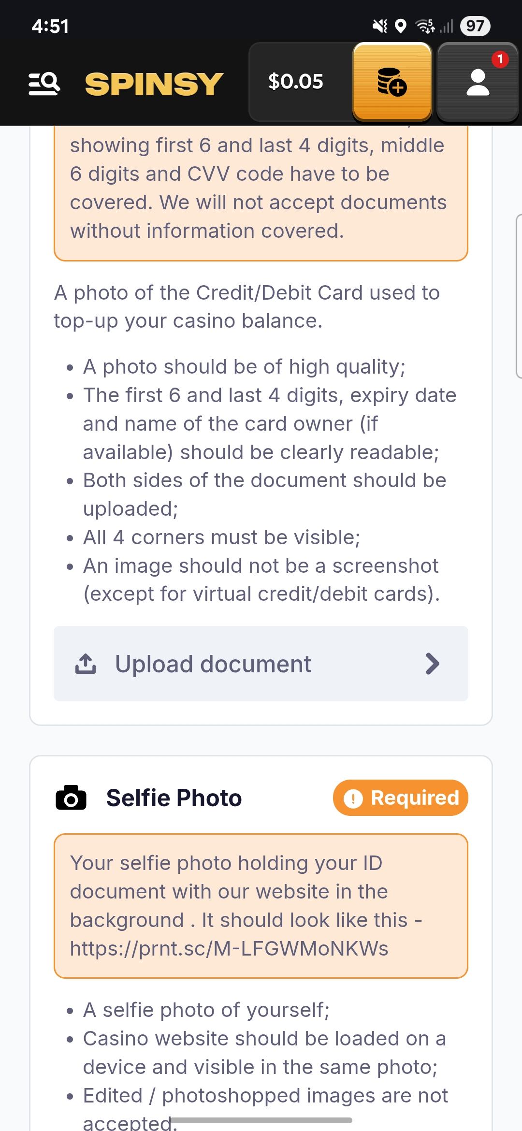The height and width of the screenshot is (1131, 522).
Task: Tap the upload arrow icon
Action: (x=86, y=664)
